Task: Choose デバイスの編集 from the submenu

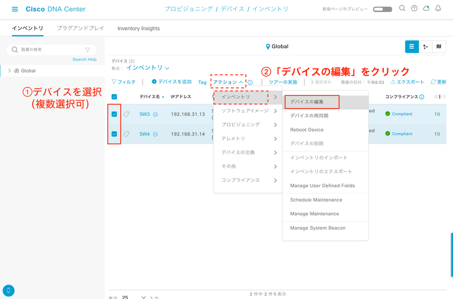Action: click(325, 102)
